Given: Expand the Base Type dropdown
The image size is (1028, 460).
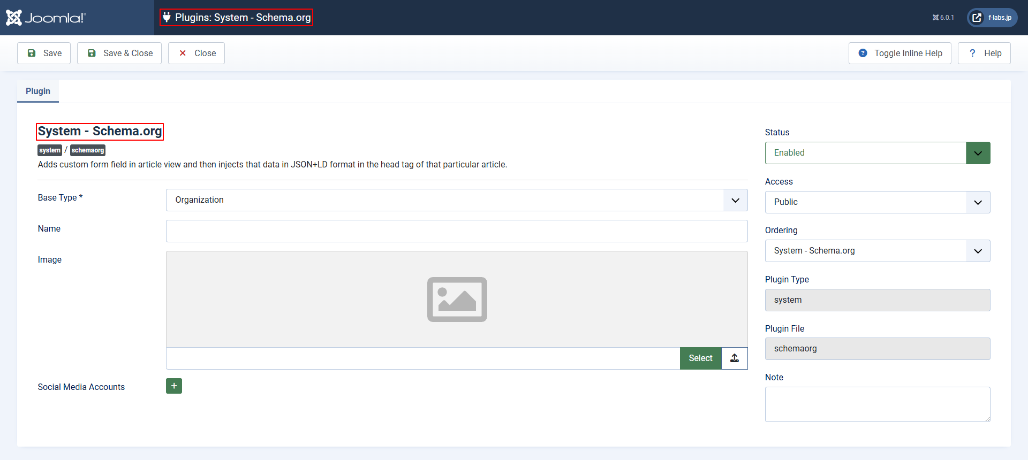Looking at the screenshot, I should point(456,200).
